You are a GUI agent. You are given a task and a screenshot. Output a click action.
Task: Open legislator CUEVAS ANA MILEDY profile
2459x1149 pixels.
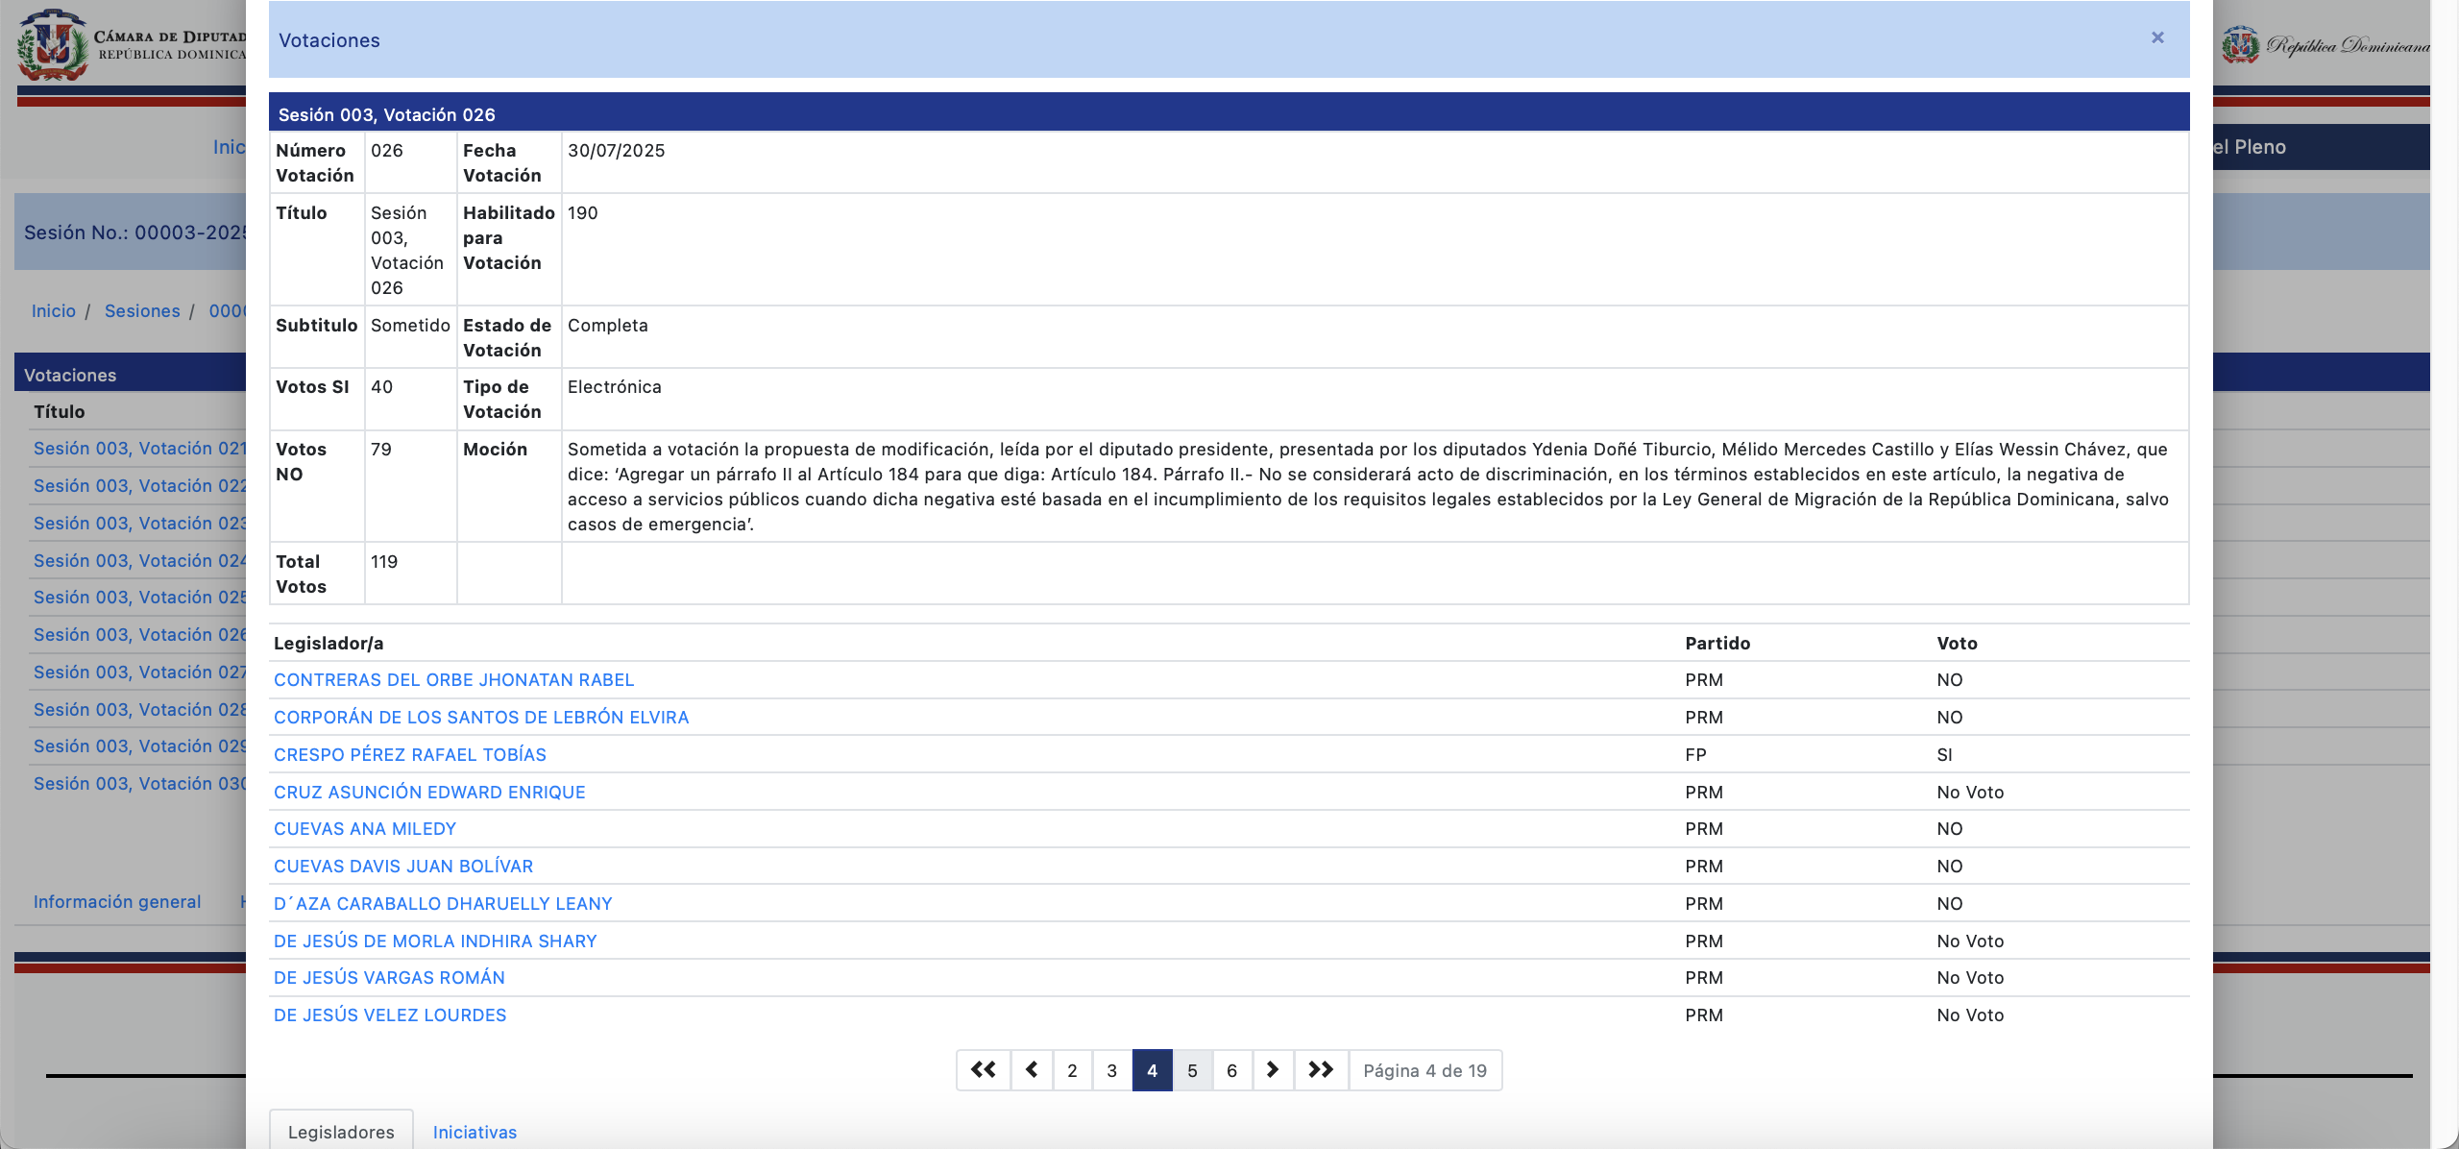(x=365, y=828)
